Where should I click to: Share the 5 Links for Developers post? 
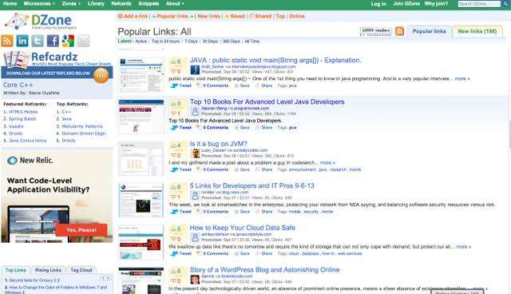tap(264, 212)
